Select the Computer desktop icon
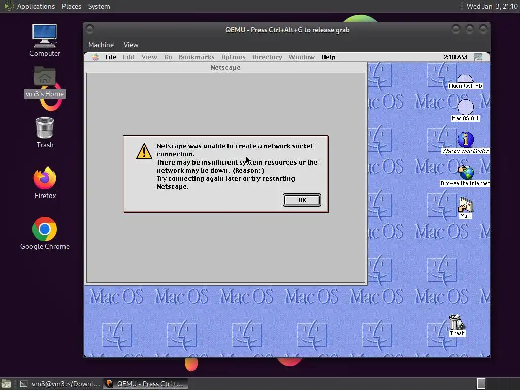The width and height of the screenshot is (520, 390). (x=45, y=41)
